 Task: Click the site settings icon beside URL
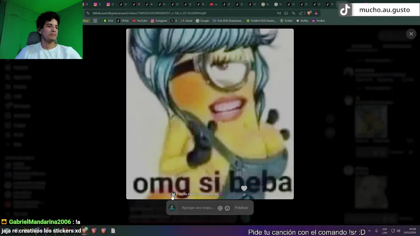click(88, 13)
